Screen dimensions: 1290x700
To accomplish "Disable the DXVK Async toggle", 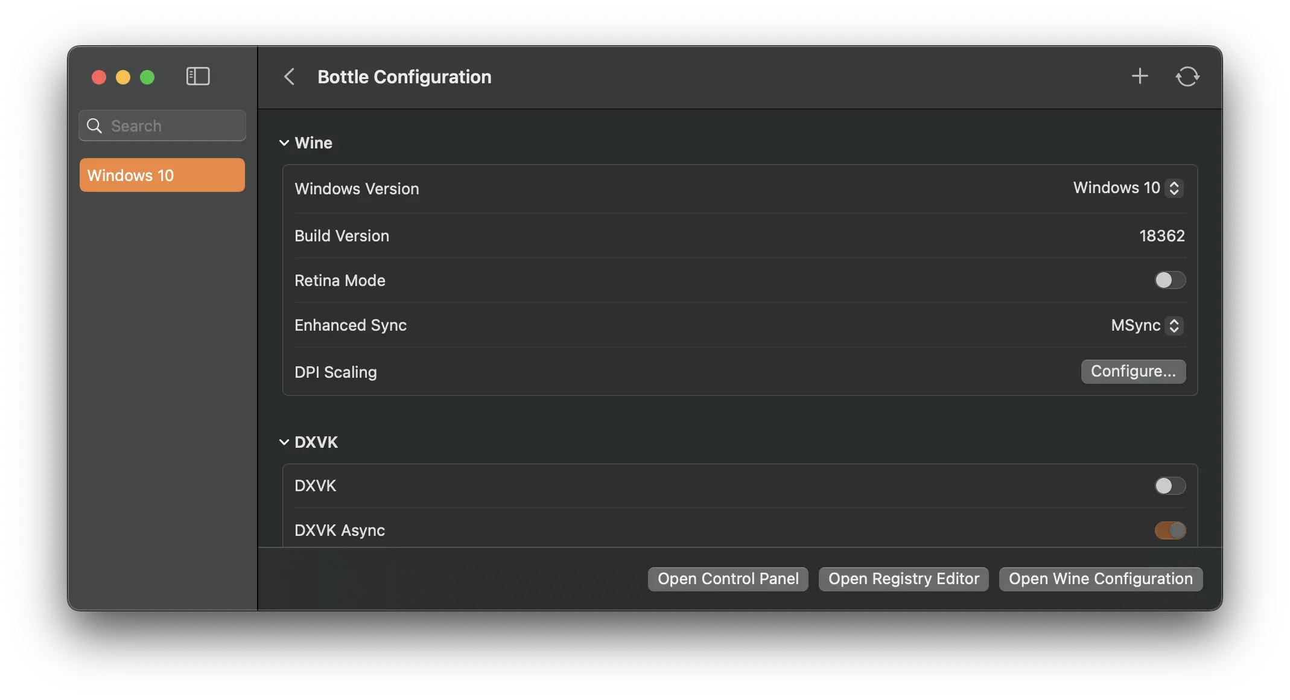I will click(1170, 530).
